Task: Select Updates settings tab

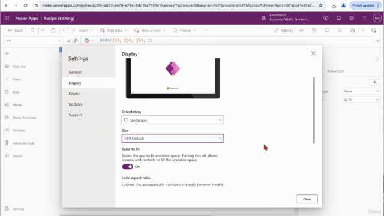Action: (x=89, y=104)
